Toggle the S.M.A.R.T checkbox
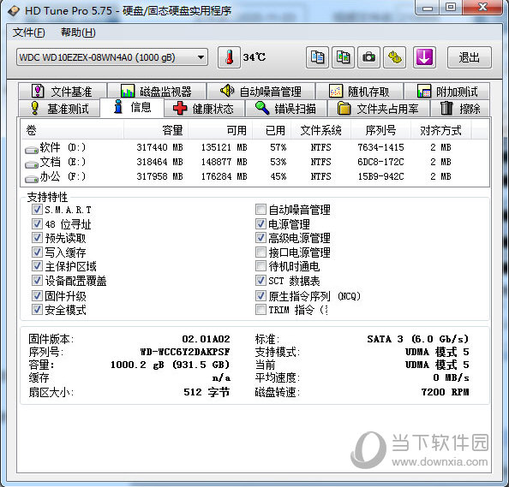Screen dimensions: 509x487 pyautogui.click(x=37, y=209)
